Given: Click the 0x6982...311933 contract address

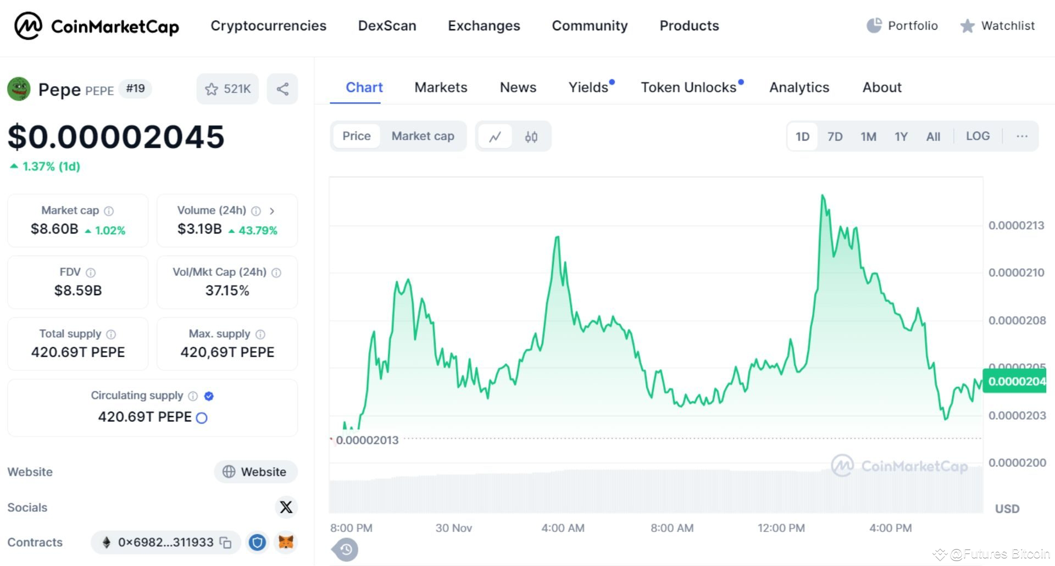Looking at the screenshot, I should coord(165,543).
